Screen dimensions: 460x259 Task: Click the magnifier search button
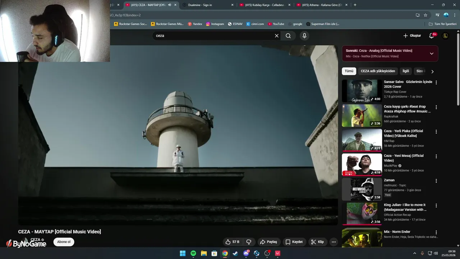pos(288,36)
